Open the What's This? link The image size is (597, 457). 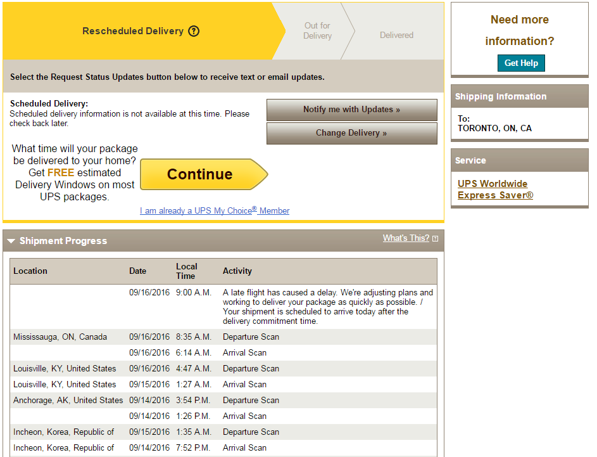point(406,238)
